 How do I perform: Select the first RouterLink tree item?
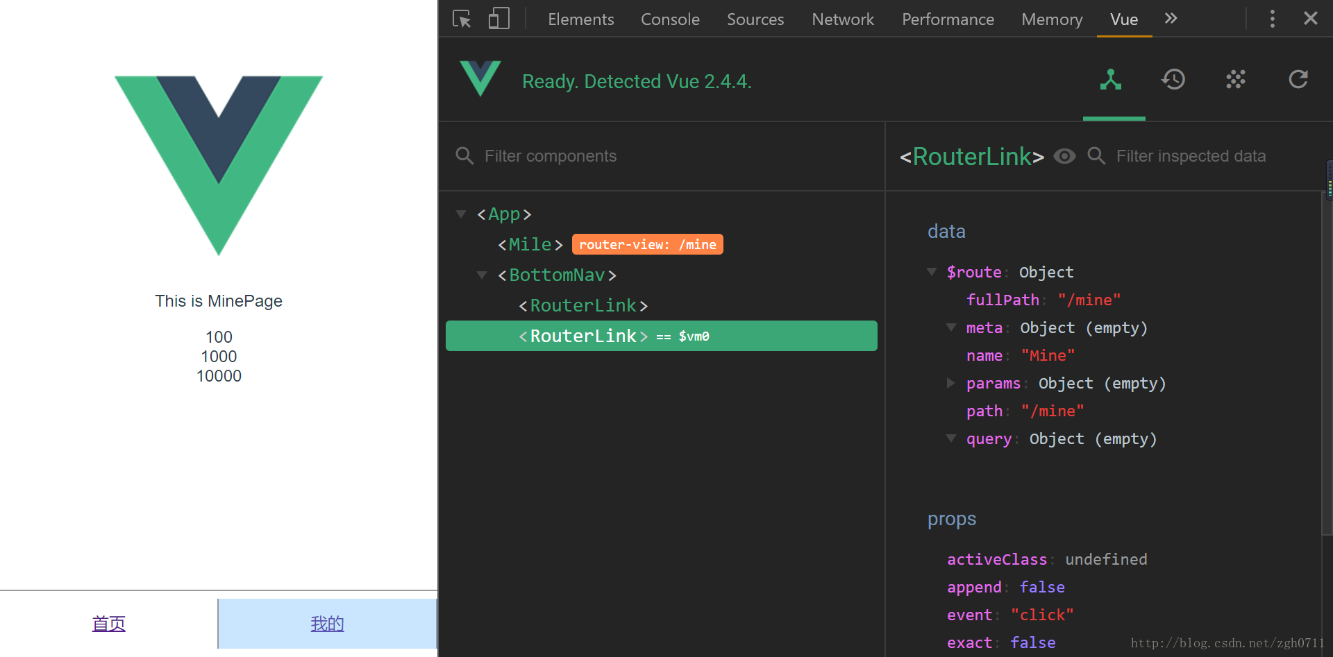click(583, 305)
